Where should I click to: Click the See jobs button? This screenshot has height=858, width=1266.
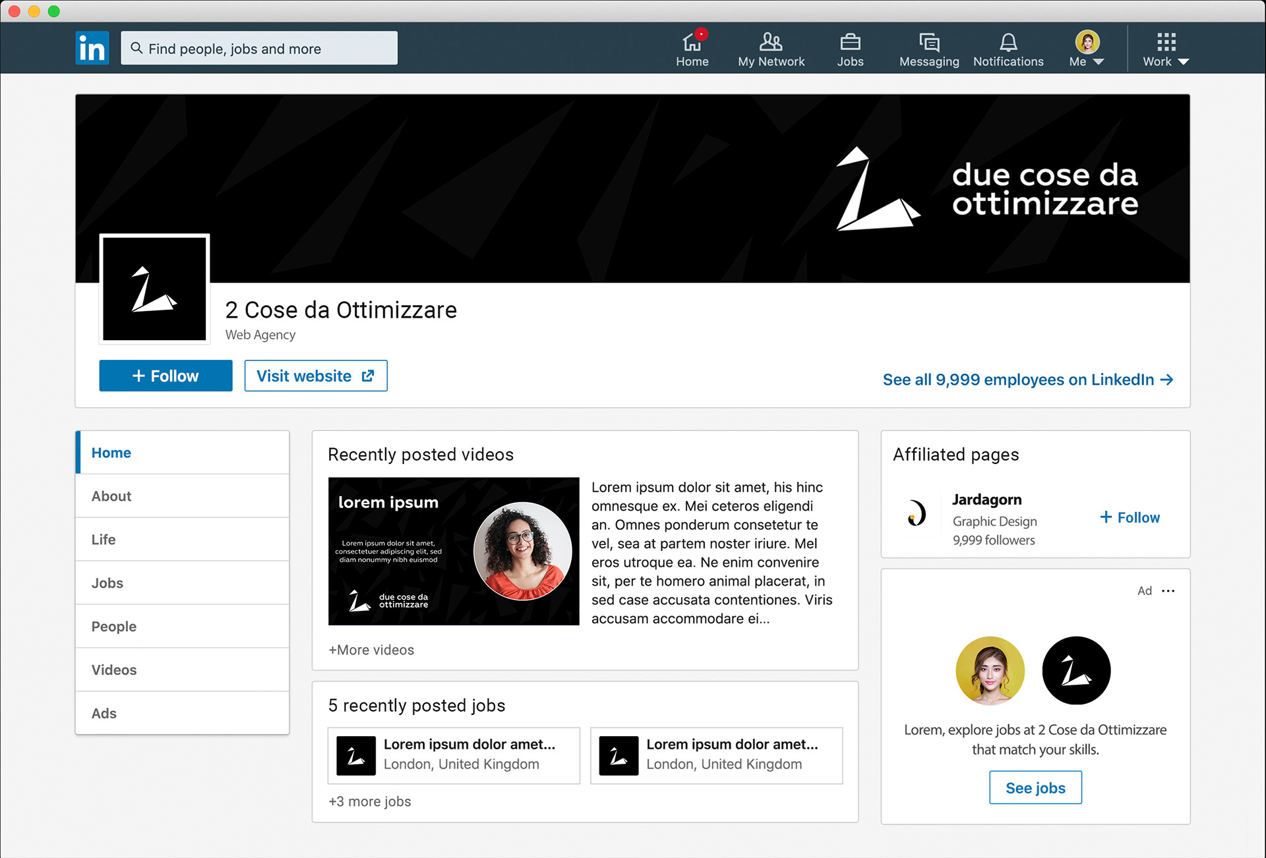(1035, 787)
